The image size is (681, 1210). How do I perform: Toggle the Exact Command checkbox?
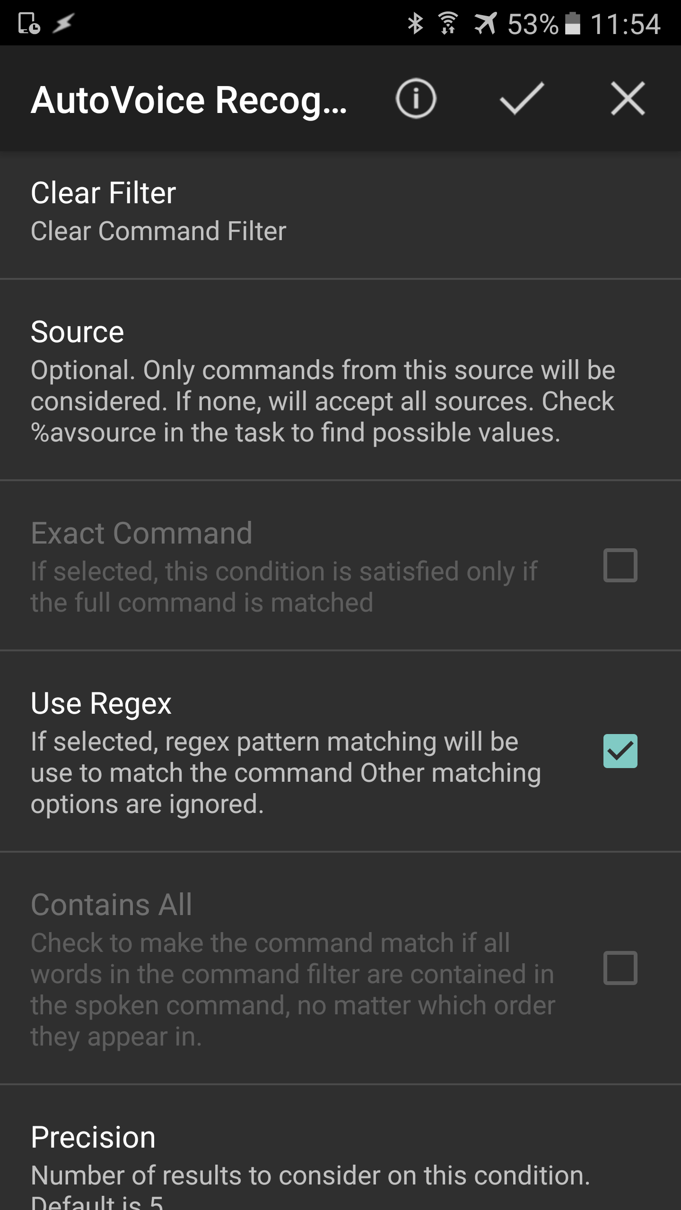point(620,565)
